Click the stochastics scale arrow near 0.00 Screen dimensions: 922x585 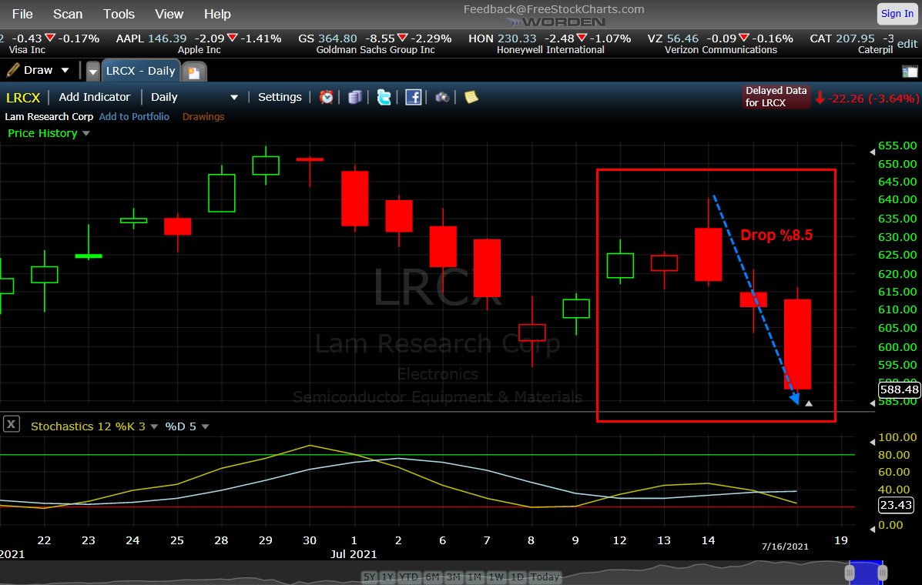(x=872, y=529)
